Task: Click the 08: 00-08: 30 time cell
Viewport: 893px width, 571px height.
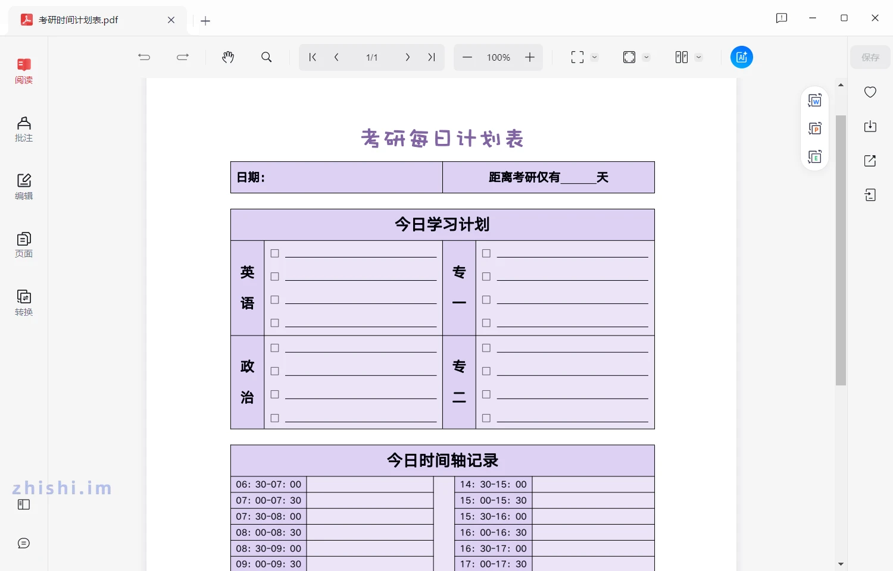Action: (x=268, y=532)
